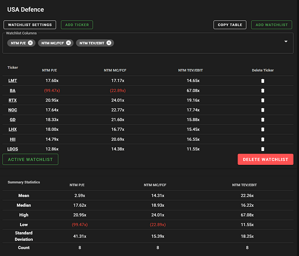
Task: Click the red (22.89x) value in BA row
Action: 118,91
